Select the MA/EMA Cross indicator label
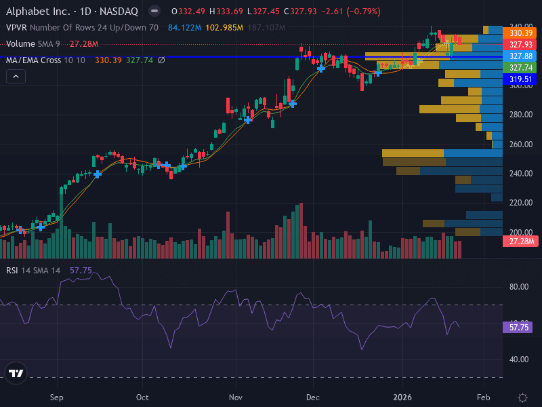 coord(45,60)
